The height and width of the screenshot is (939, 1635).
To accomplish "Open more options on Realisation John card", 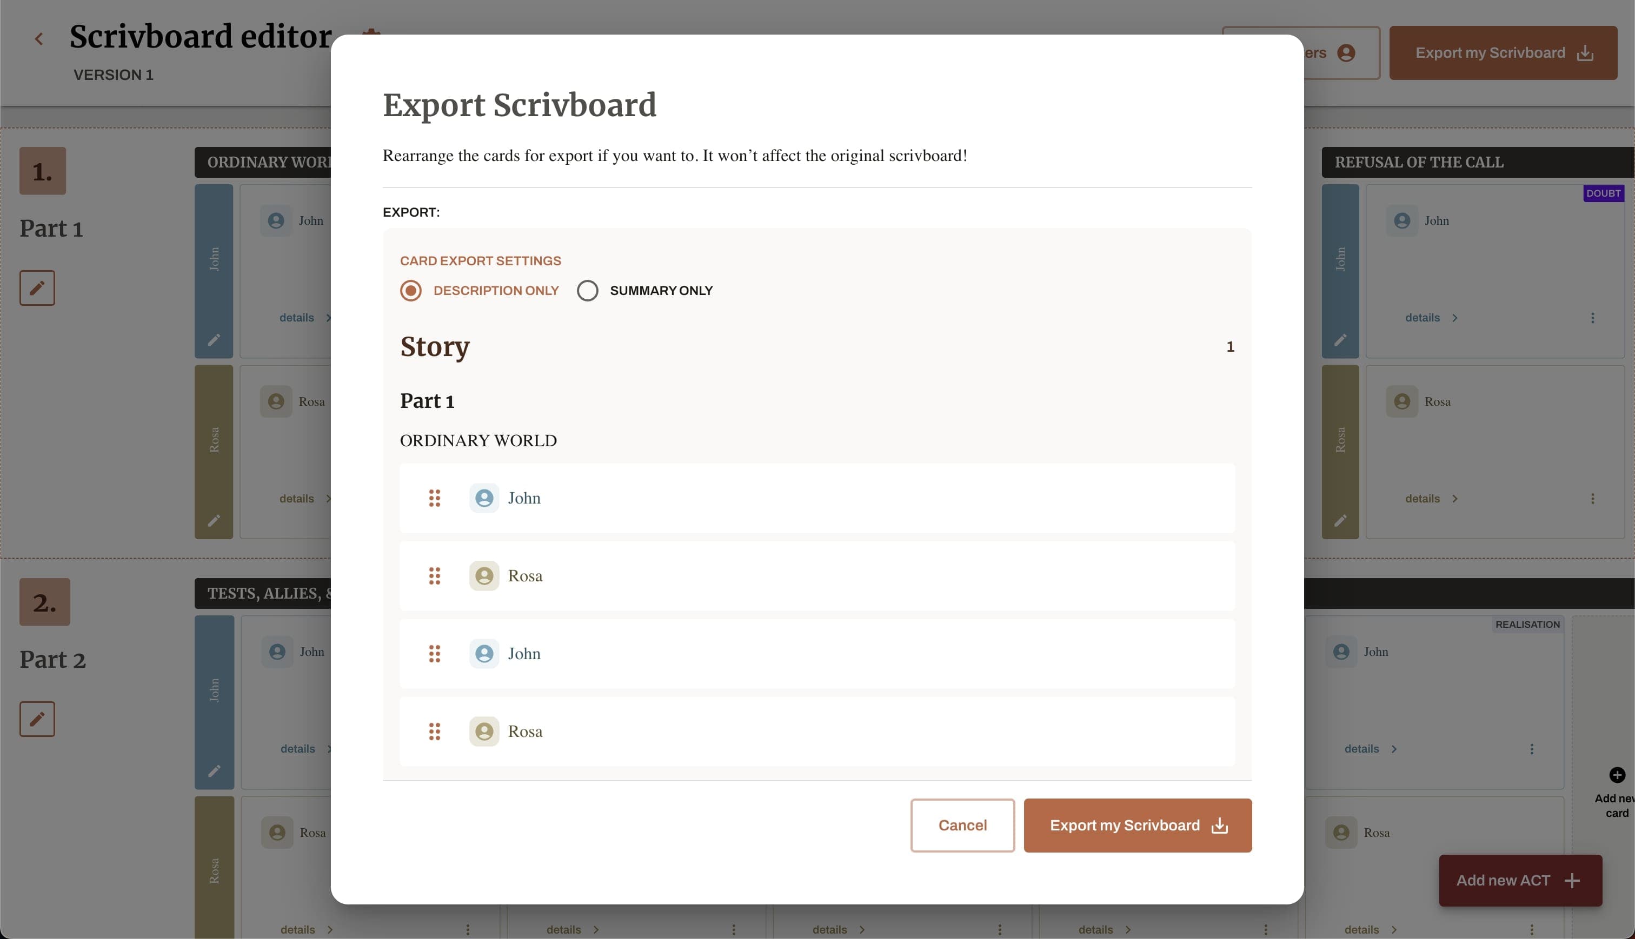I will (x=1532, y=749).
